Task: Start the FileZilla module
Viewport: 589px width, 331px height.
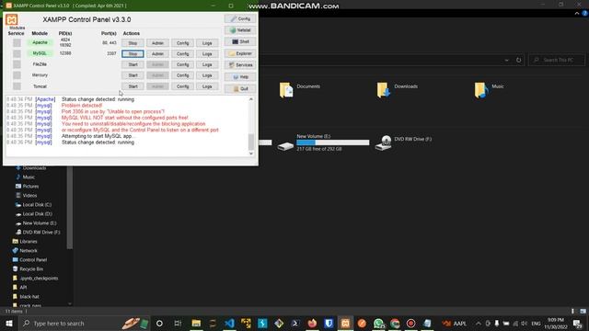Action: (133, 64)
